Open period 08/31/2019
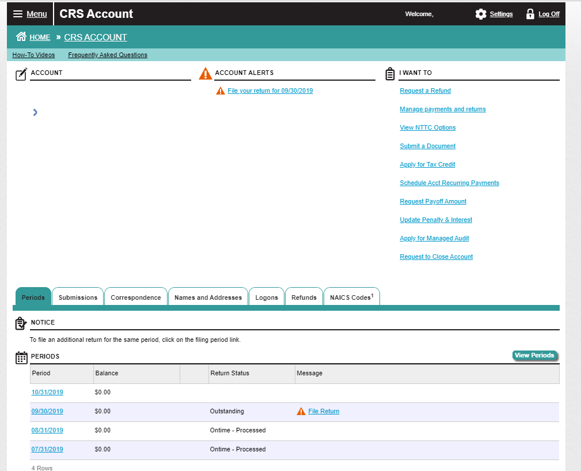The image size is (581, 471). 47,430
